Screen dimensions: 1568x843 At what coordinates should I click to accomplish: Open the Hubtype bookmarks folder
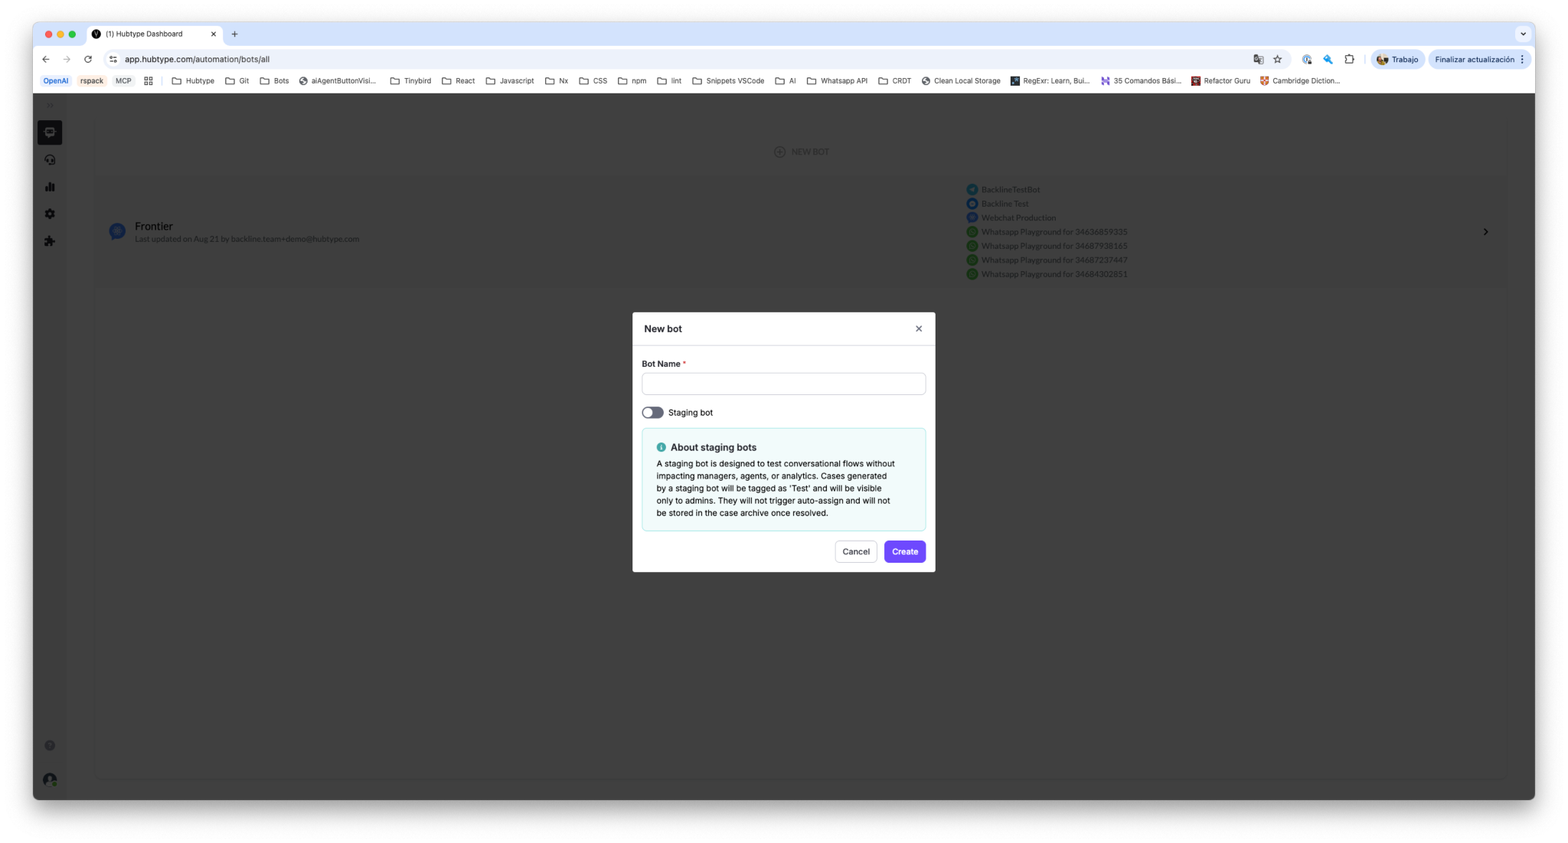193,81
